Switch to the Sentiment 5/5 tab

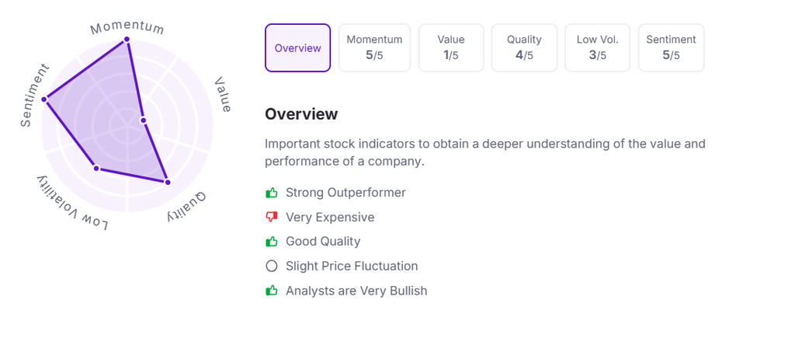click(x=671, y=47)
